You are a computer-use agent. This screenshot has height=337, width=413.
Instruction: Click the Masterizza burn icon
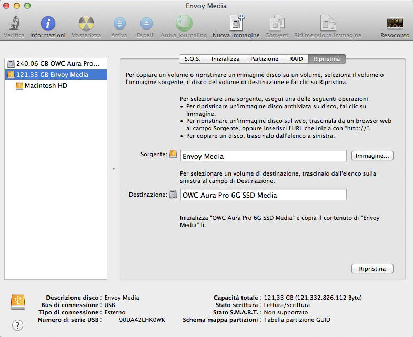(x=86, y=23)
